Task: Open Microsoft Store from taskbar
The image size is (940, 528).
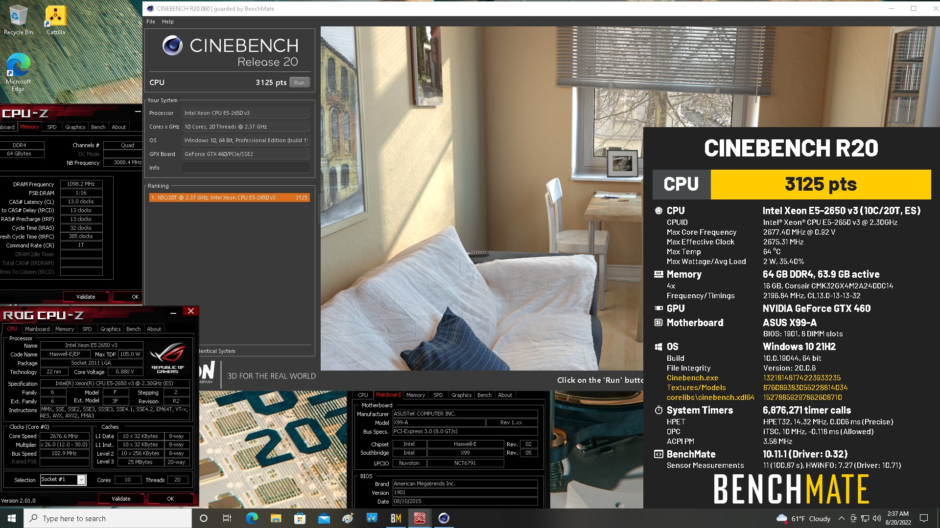Action: pos(300,518)
